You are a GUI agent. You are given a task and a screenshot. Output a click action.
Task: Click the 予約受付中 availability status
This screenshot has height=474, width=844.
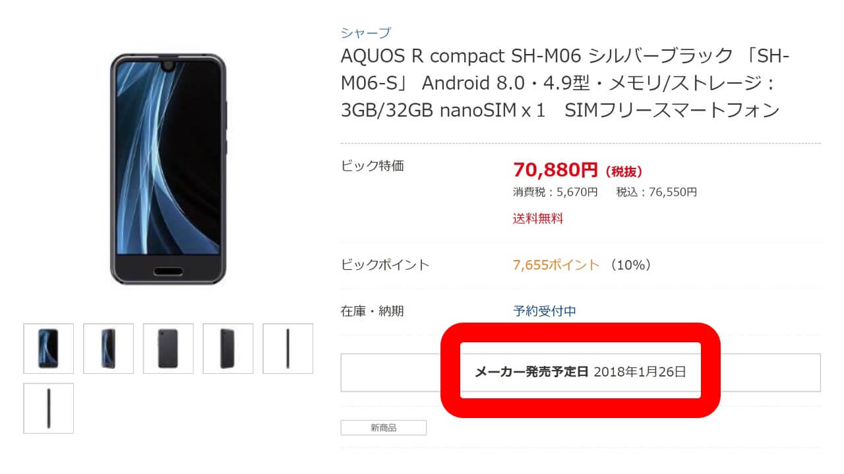(545, 311)
